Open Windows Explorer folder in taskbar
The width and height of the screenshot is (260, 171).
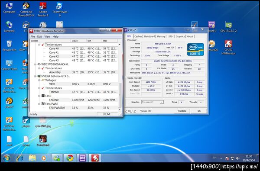32,158
